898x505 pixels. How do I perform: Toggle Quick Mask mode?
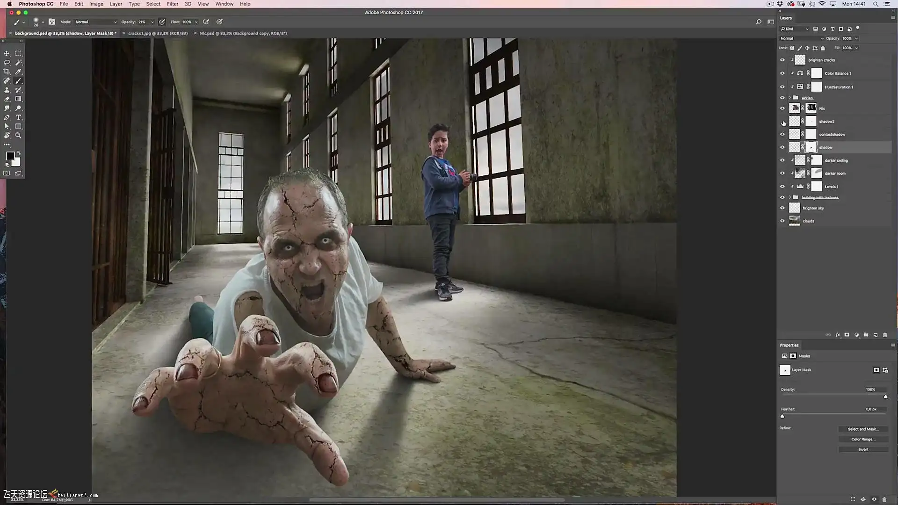pyautogui.click(x=7, y=173)
